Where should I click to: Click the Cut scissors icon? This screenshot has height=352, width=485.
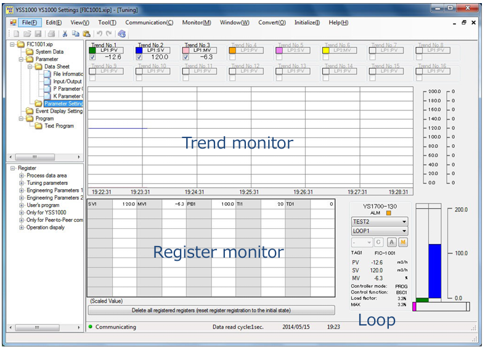65,34
